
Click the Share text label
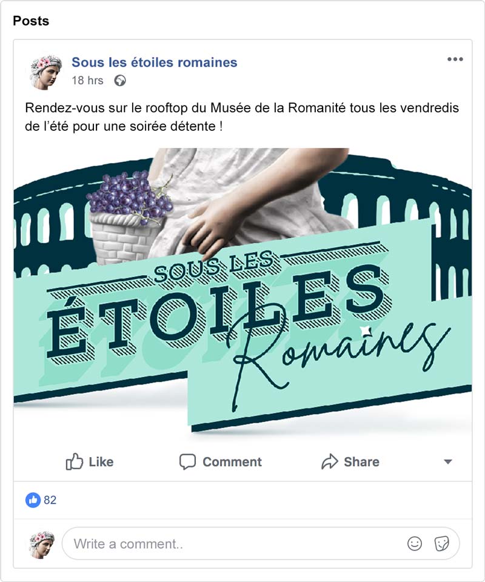[x=361, y=462]
